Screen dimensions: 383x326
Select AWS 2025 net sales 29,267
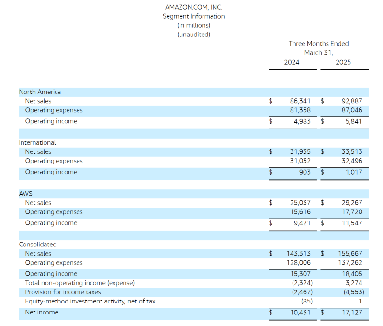tap(352, 203)
